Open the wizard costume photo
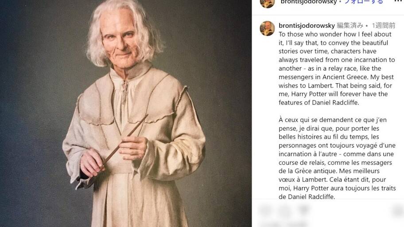This screenshot has height=227, width=404. click(x=126, y=113)
